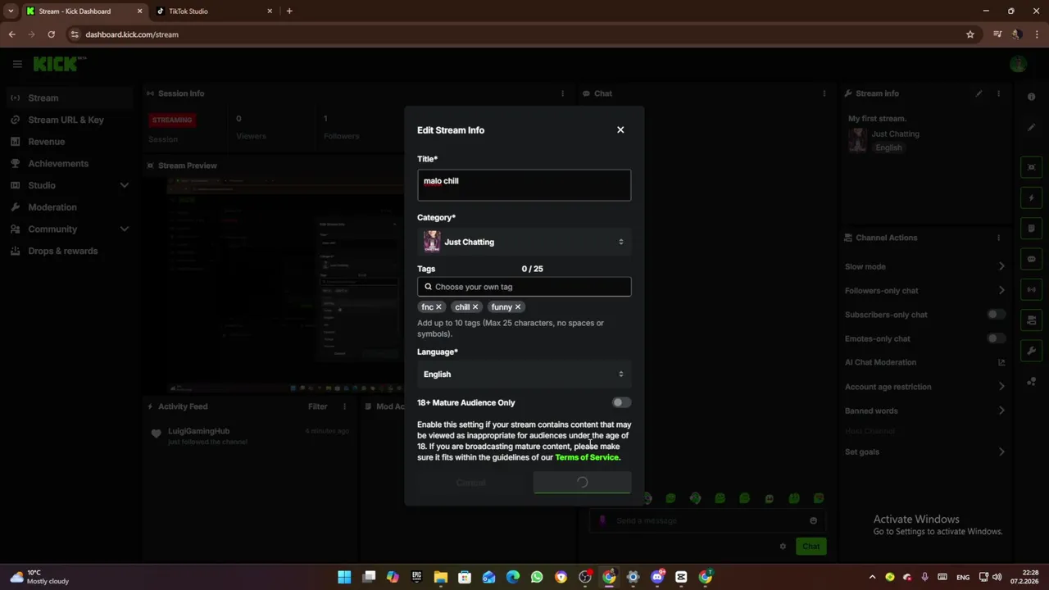Show hidden system tray icons
Screen dimensions: 1049x590
click(x=872, y=577)
